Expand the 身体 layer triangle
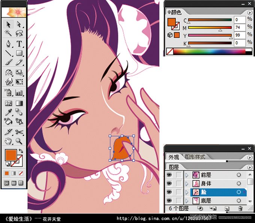The width and height of the screenshot is (255, 223). (187, 184)
